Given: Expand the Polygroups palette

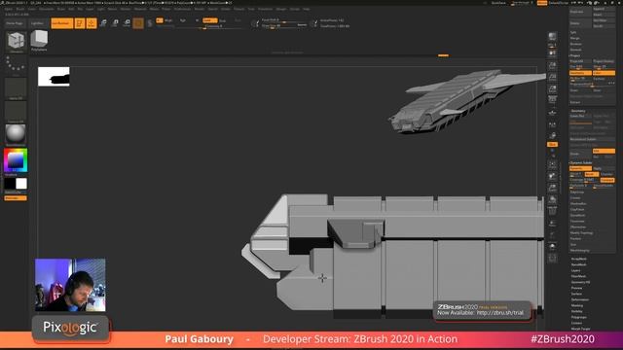Looking at the screenshot, I should tap(579, 317).
